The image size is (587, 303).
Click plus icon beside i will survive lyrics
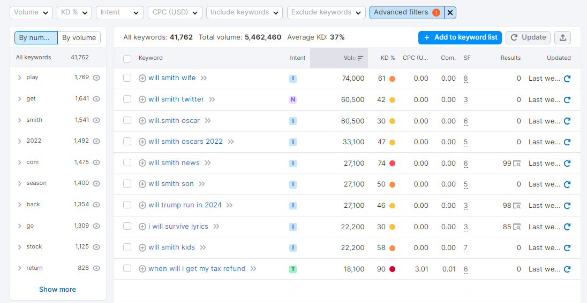pyautogui.click(x=142, y=227)
